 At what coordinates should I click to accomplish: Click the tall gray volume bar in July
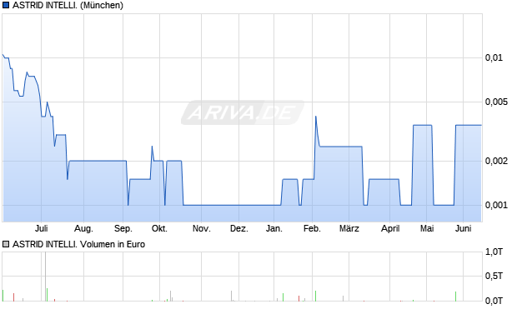pos(45,277)
